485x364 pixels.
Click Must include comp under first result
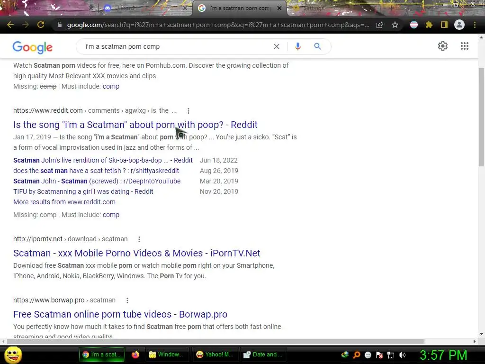point(111,86)
